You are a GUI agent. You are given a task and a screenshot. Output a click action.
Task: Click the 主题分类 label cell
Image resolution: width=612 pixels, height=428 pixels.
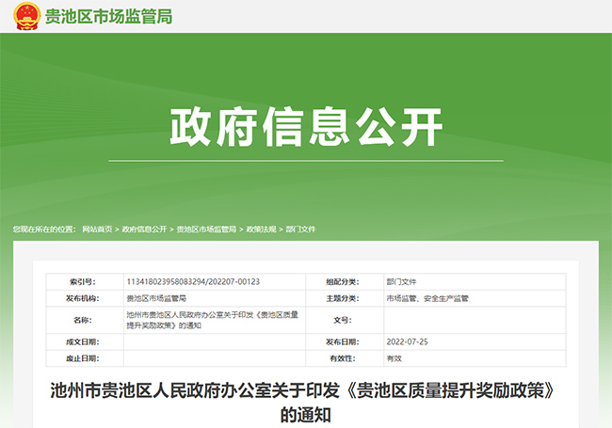[345, 298]
